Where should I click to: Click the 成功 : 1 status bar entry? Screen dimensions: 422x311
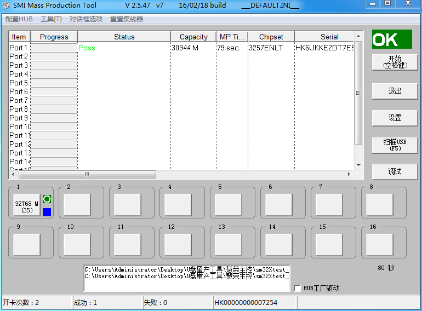click(107, 303)
